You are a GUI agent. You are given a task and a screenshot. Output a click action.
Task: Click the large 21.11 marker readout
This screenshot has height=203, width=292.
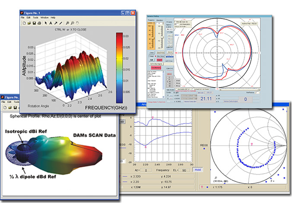(206, 98)
